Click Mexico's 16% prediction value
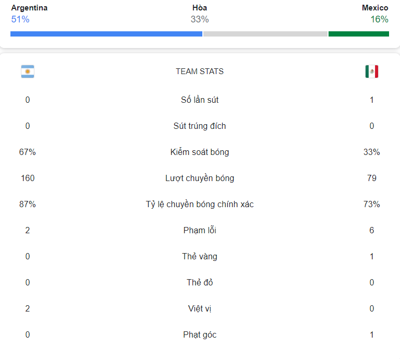This screenshot has height=359, width=400. point(379,19)
